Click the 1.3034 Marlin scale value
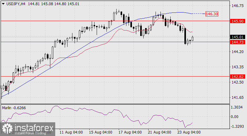The width and height of the screenshot is (247, 136). coord(237,107)
